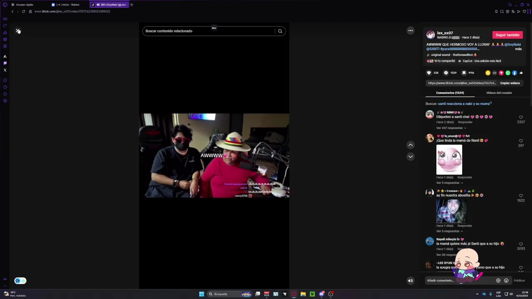Open comments via the speech bubble icon
532x299 pixels.
[x=446, y=73]
